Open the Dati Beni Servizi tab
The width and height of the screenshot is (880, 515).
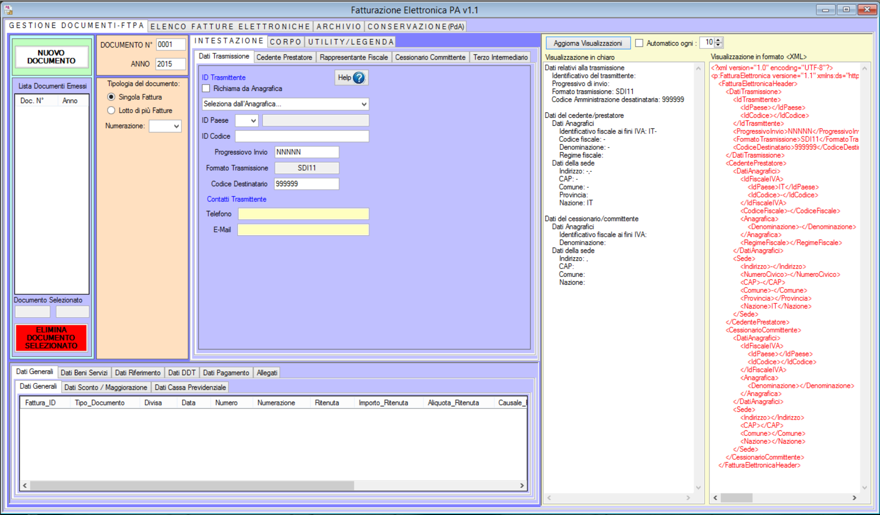click(x=84, y=373)
